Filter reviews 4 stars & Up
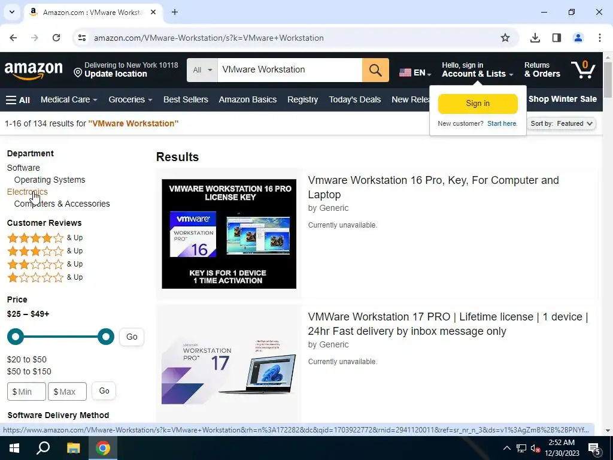The width and height of the screenshot is (613, 460). pyautogui.click(x=45, y=238)
